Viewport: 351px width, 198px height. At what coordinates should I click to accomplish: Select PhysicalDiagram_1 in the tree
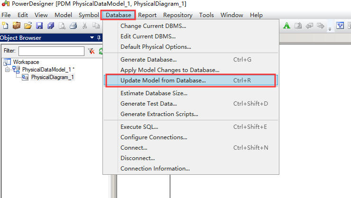pos(52,77)
